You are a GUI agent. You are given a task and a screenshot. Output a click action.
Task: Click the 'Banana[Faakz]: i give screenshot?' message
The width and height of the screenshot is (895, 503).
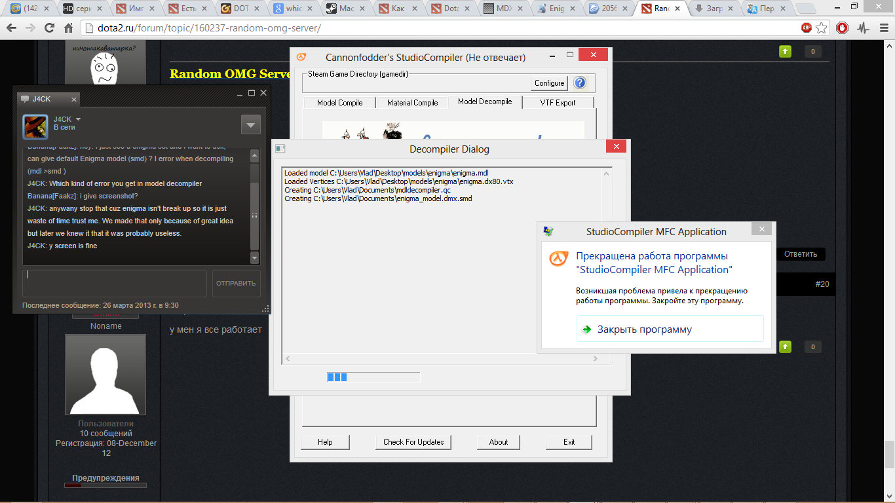click(x=83, y=196)
